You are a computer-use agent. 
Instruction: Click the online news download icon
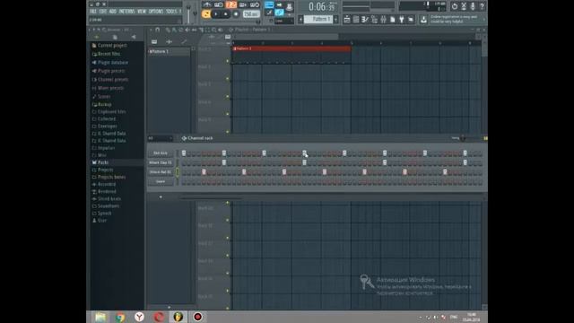point(423,20)
